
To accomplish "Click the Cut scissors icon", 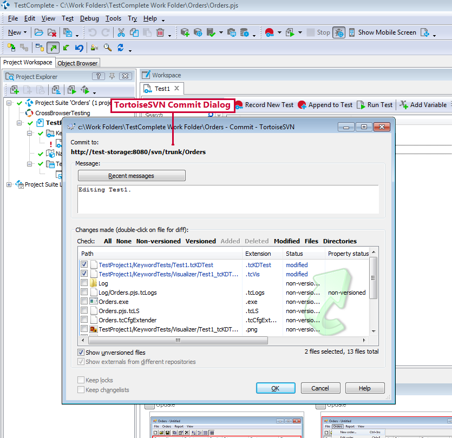I will click(121, 32).
